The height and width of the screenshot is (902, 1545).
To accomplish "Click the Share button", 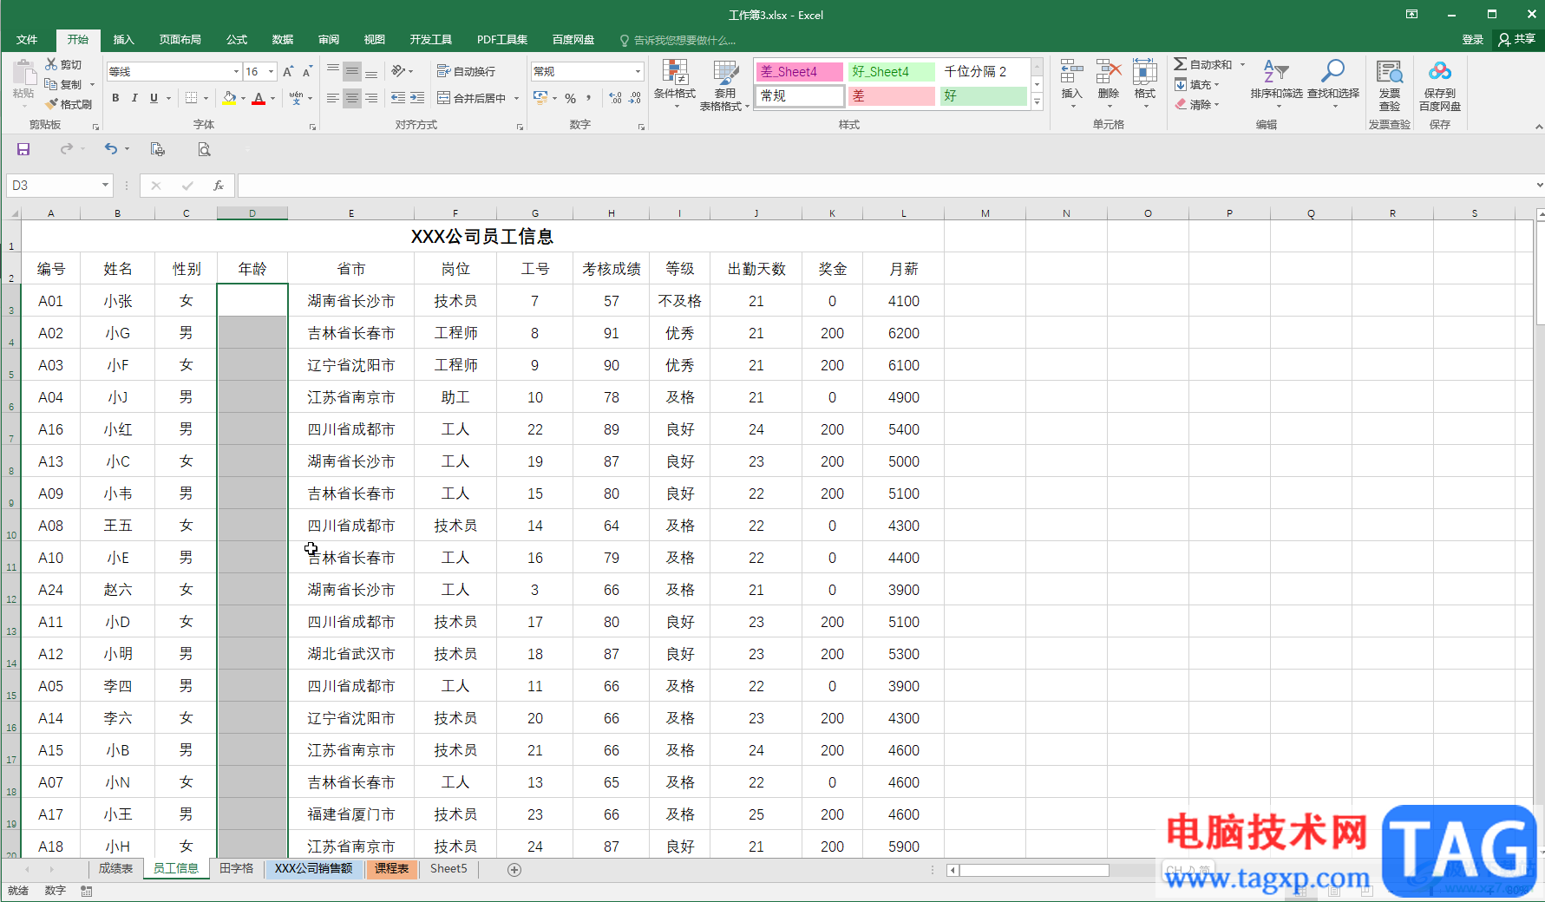I will click(1516, 39).
